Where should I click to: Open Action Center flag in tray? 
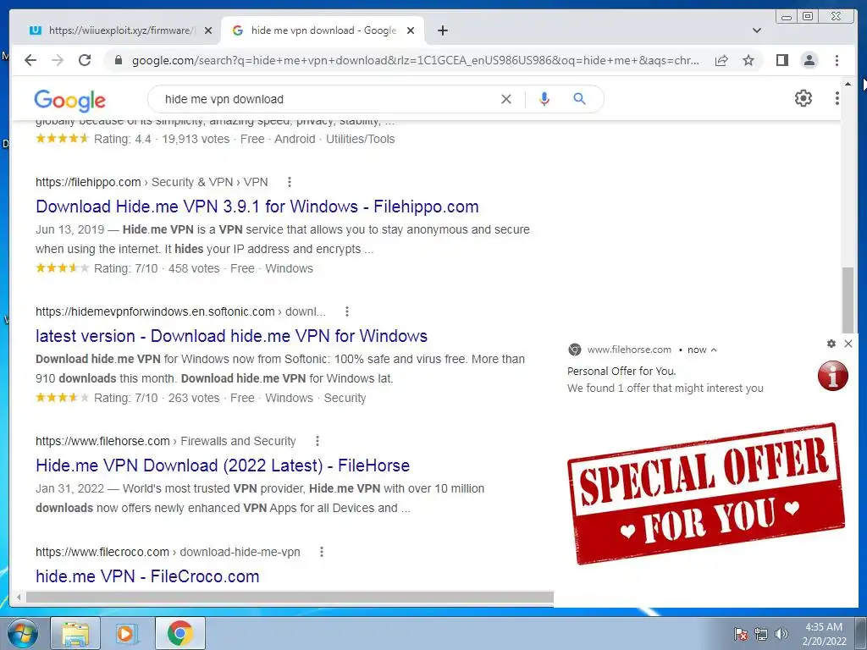click(741, 634)
